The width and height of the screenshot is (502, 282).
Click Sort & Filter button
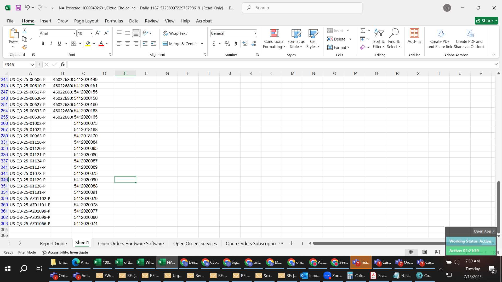[379, 38]
